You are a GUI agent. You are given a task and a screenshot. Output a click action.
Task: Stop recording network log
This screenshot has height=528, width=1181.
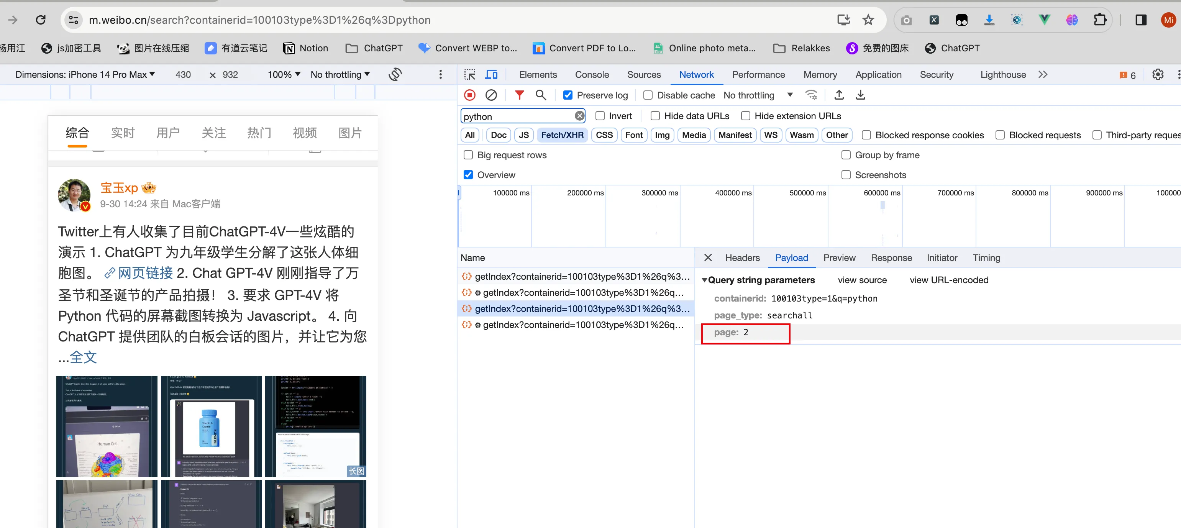coord(469,95)
